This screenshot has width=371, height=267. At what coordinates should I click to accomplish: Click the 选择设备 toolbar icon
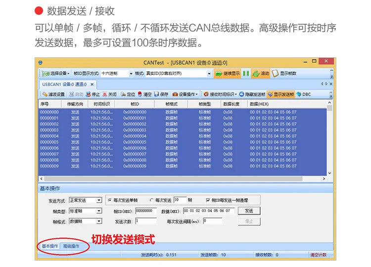[46, 74]
